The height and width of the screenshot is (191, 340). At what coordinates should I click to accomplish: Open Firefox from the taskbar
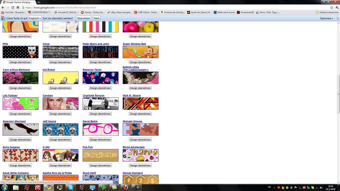(125, 188)
